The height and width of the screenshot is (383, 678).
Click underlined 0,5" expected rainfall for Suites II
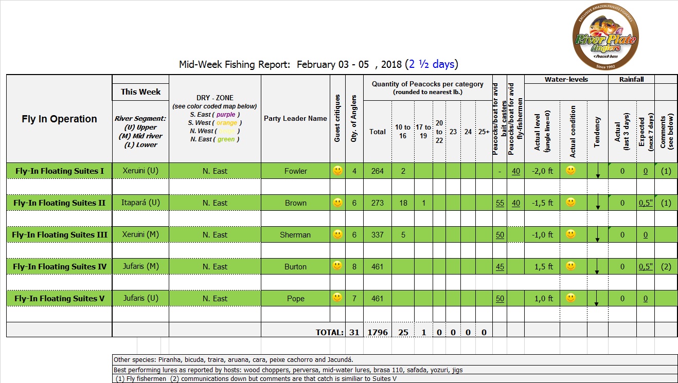pyautogui.click(x=646, y=203)
